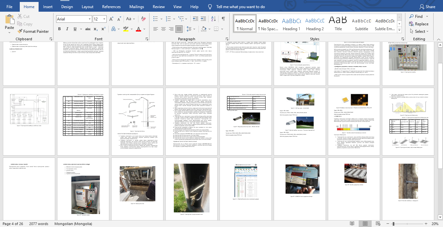Screen dimensions: 443x227
Task: Switch to the Layout tab
Action: (87, 7)
